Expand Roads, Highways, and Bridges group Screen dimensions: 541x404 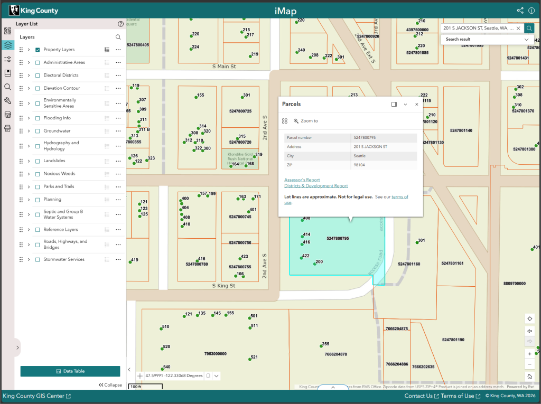29,245
